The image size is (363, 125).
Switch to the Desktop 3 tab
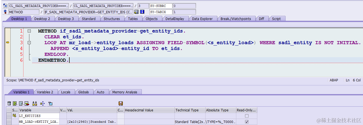point(66,19)
